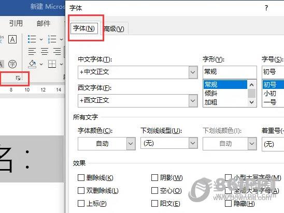Open the 字体颜色 color picker dropdown
284x213 pixels.
[x=131, y=144]
